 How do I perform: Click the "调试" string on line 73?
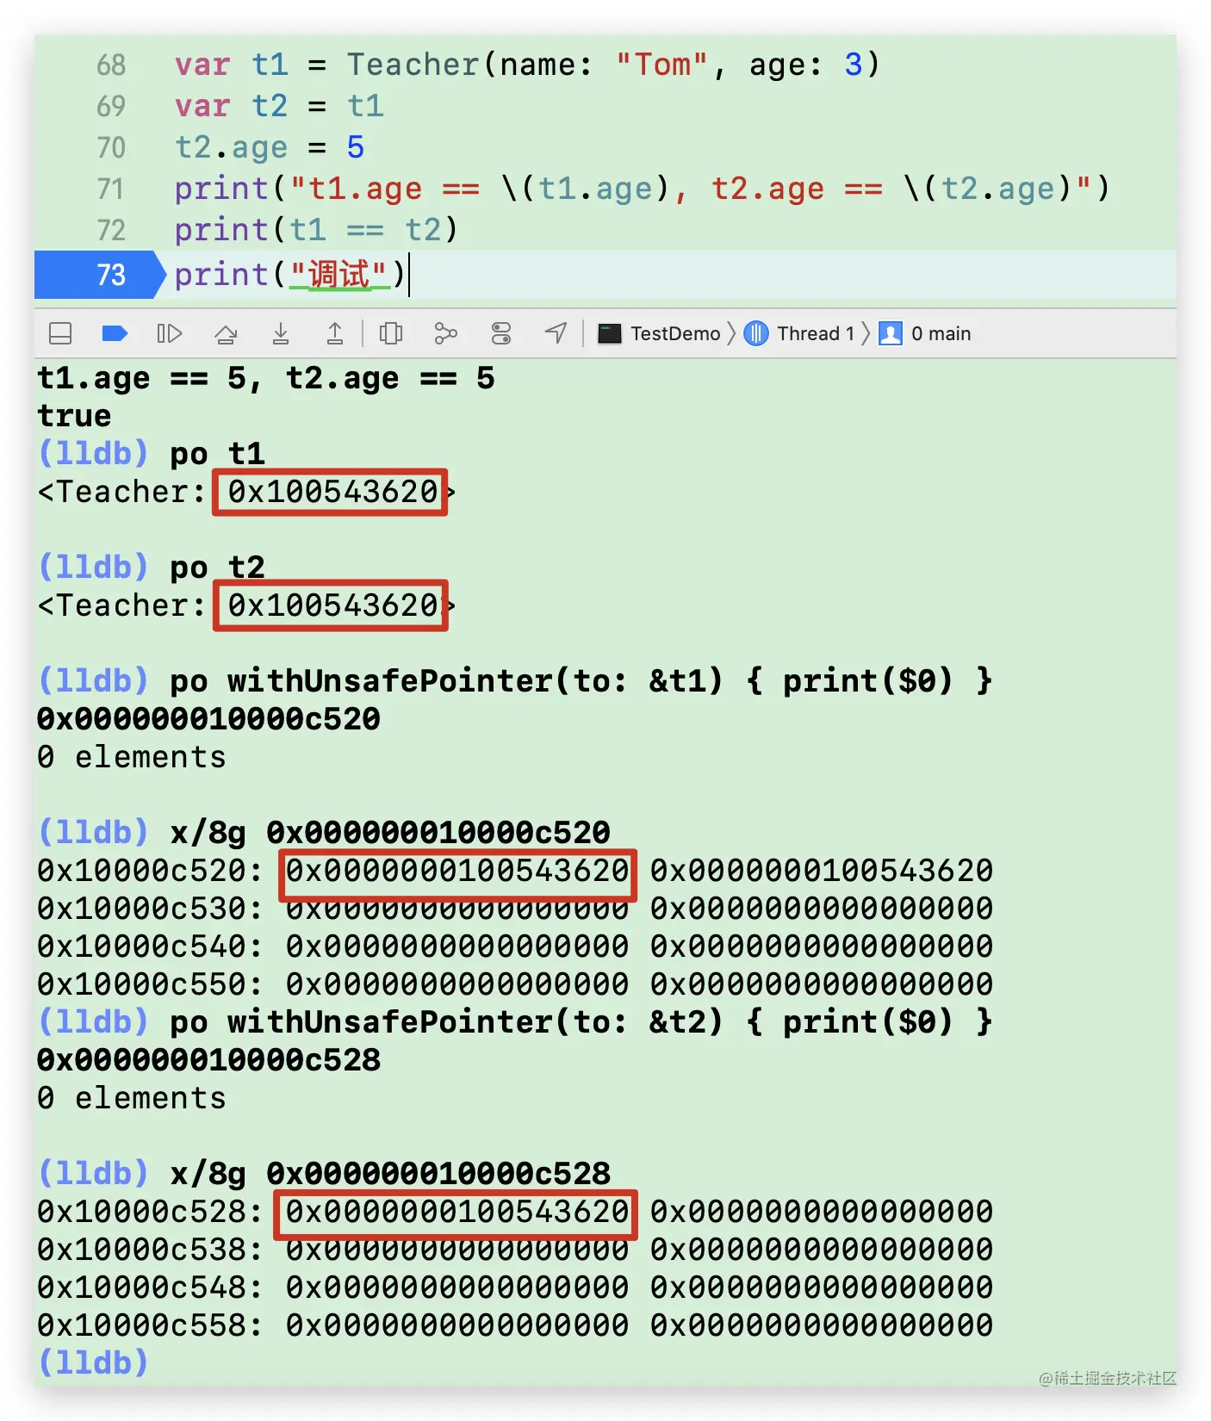(338, 275)
